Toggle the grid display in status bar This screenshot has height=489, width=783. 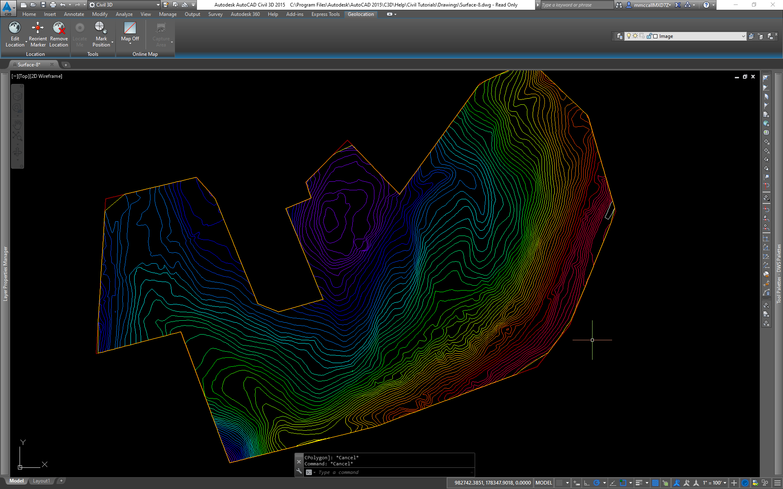point(560,483)
